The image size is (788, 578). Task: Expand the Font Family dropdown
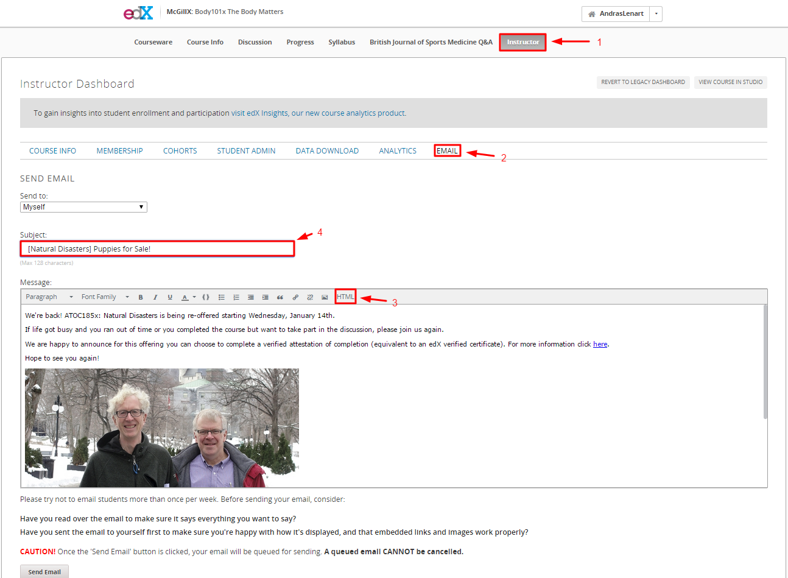[x=105, y=297]
